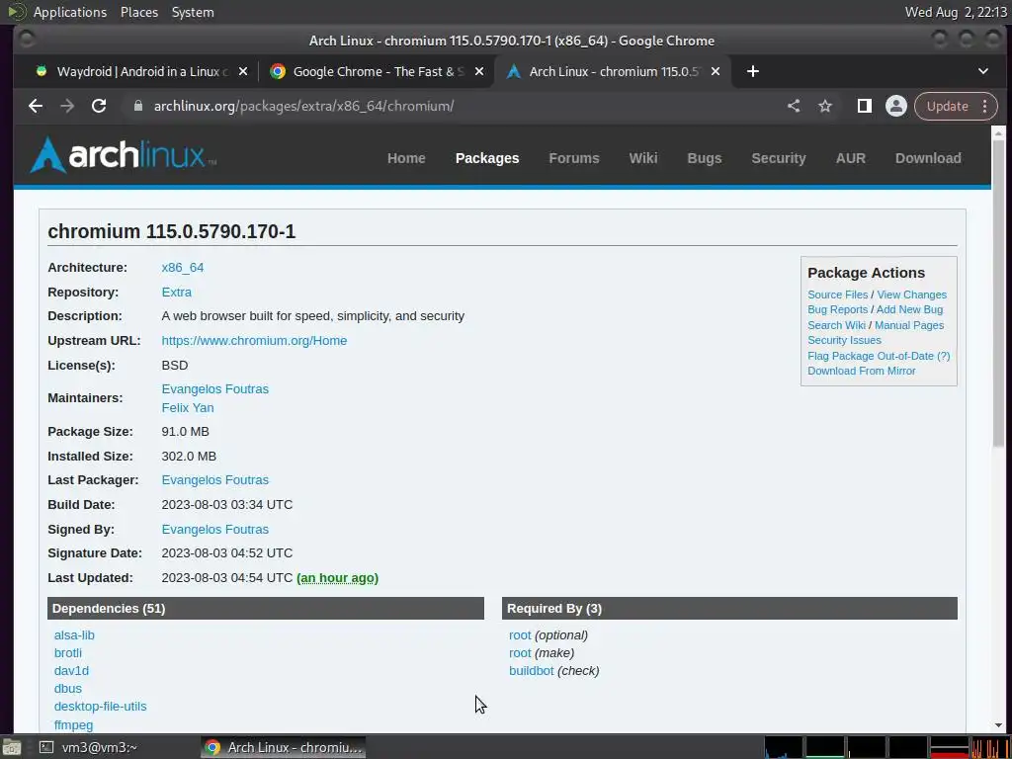
Task: Click the Arch Linux Chrome taskbar item
Action: 284,747
